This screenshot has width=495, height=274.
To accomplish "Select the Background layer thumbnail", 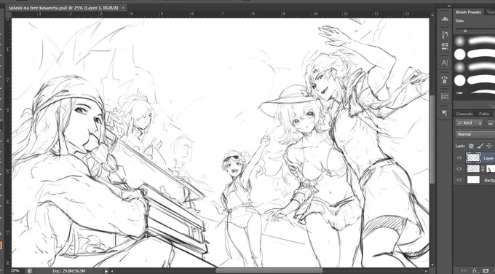I will point(473,180).
